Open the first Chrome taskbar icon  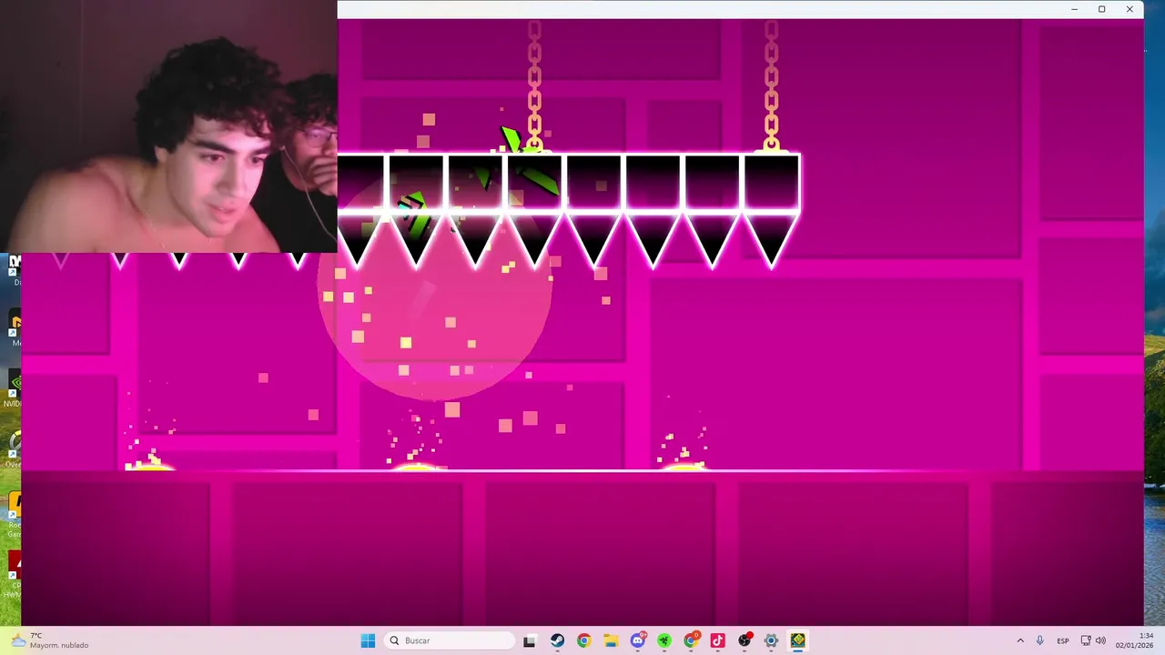coord(583,640)
